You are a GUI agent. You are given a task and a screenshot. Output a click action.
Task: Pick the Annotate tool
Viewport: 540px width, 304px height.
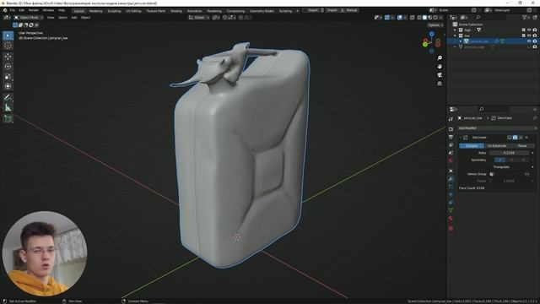click(8, 98)
